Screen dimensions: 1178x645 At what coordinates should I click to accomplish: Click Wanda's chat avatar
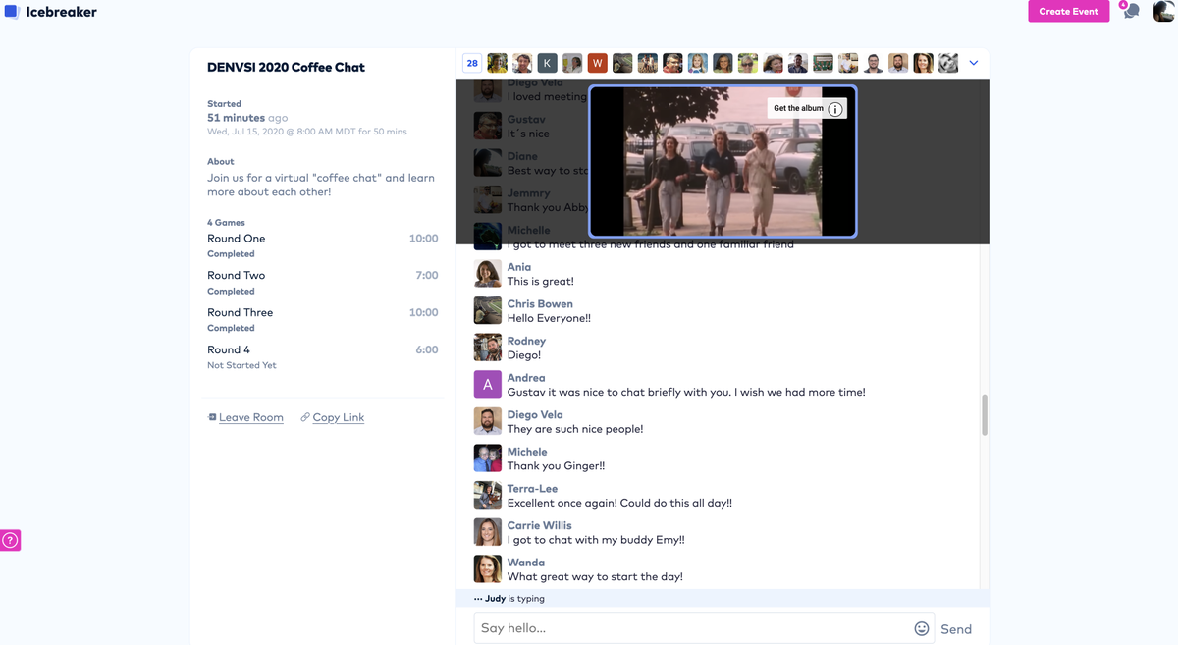pyautogui.click(x=488, y=569)
